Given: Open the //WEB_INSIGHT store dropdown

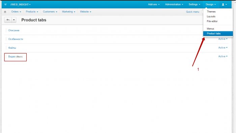Looking at the screenshot, I should tap(21, 4).
